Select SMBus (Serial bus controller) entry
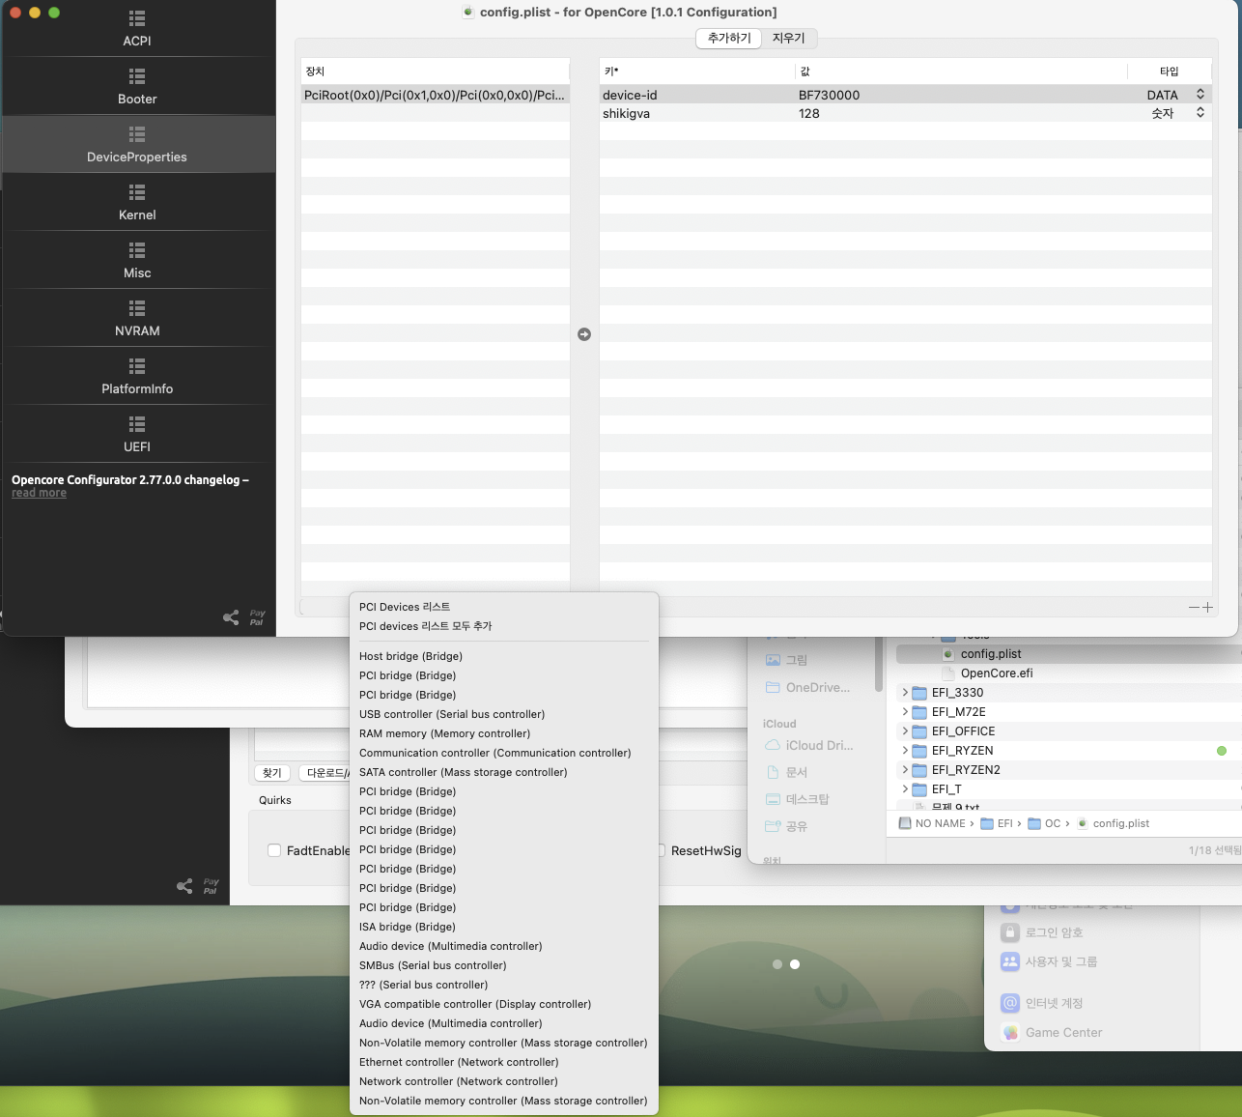Screen dimensions: 1242x1117 tap(504, 965)
